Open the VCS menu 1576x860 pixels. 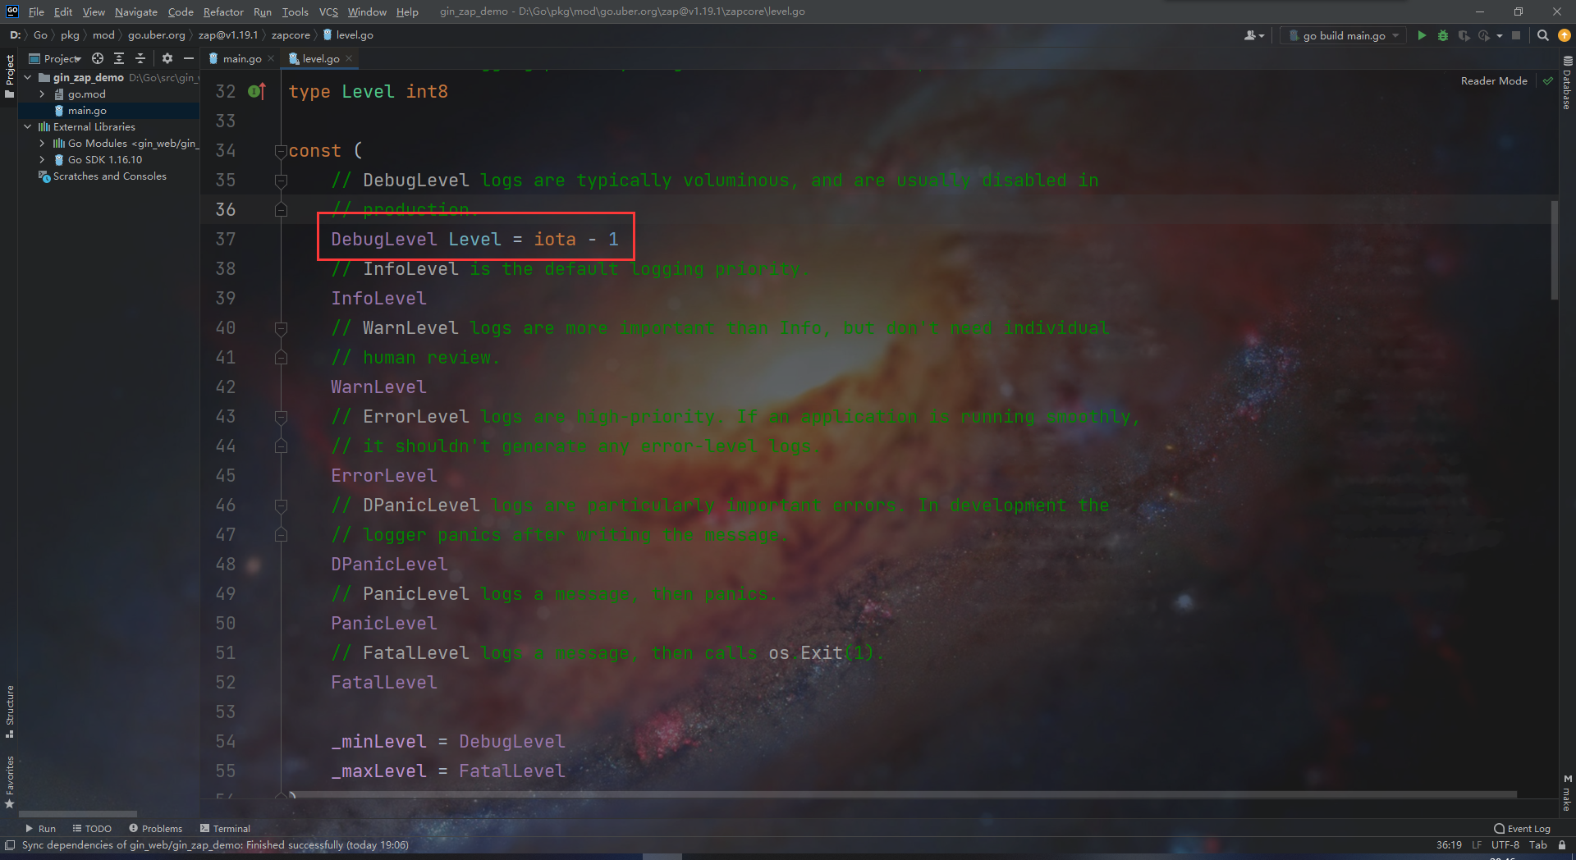point(328,11)
